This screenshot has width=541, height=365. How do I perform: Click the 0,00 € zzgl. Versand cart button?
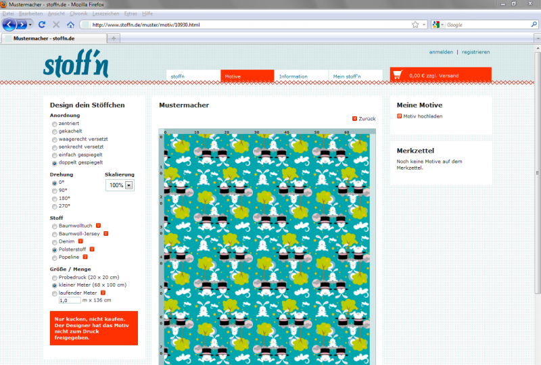click(x=441, y=75)
